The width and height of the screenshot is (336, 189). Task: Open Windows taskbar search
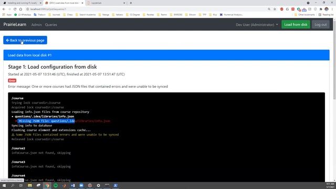pyautogui.click(x=13, y=185)
